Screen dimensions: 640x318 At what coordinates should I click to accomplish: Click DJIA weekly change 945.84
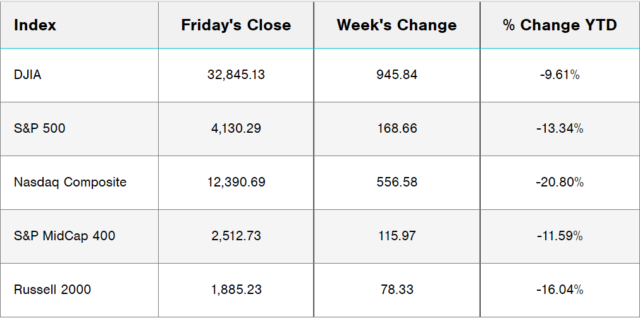pos(397,75)
